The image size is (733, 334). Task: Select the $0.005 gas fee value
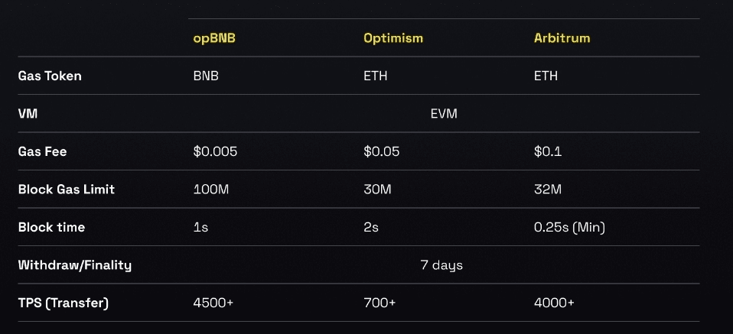(215, 151)
